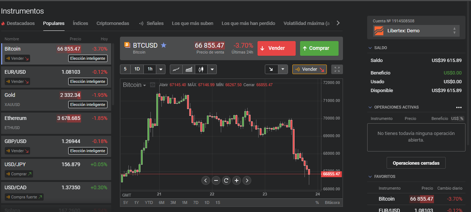Switch active operations benefit to US$
471x212 pixels.
(x=455, y=118)
